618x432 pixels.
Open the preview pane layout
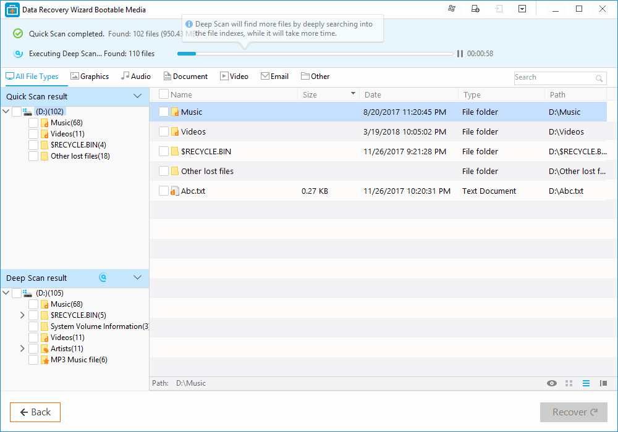coord(603,383)
